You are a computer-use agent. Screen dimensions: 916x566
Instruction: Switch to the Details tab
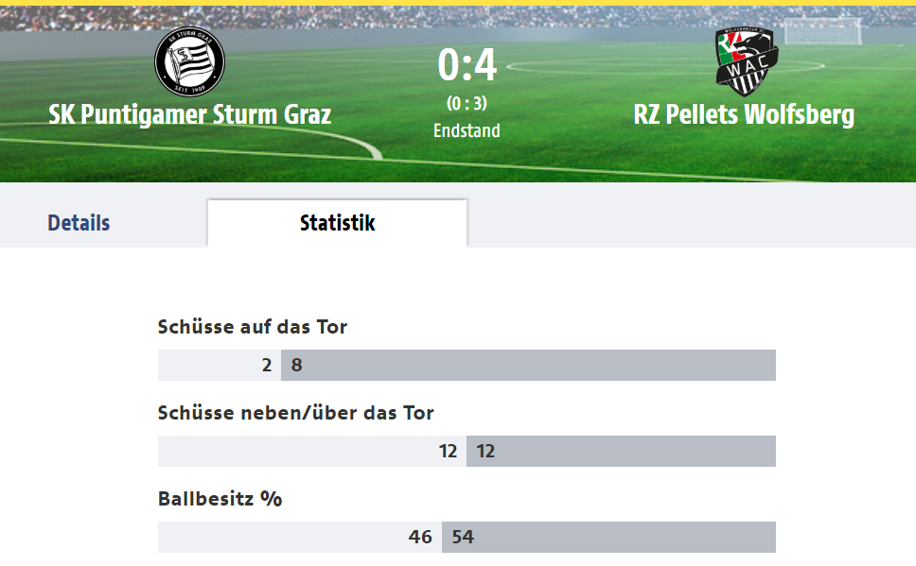(x=79, y=223)
